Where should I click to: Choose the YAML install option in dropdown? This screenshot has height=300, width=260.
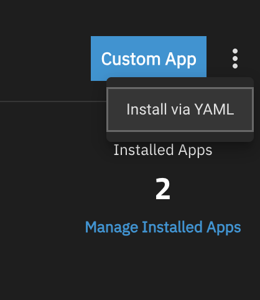[180, 110]
